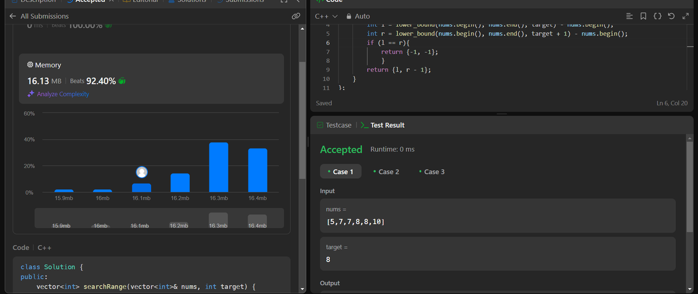Click 'class Solution {' in the submitted code
Viewport: 698px width, 294px height.
[x=52, y=267]
